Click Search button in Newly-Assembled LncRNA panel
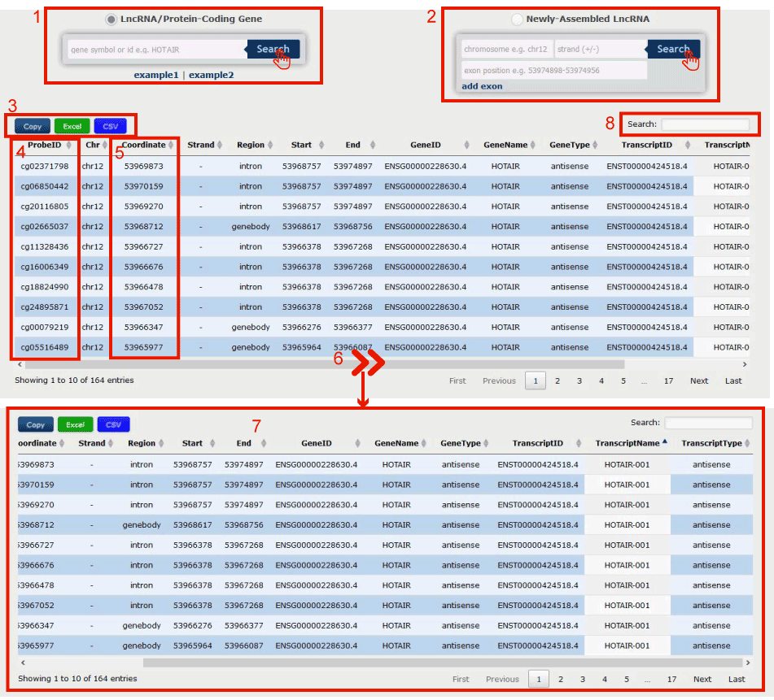The image size is (774, 700). [x=673, y=49]
